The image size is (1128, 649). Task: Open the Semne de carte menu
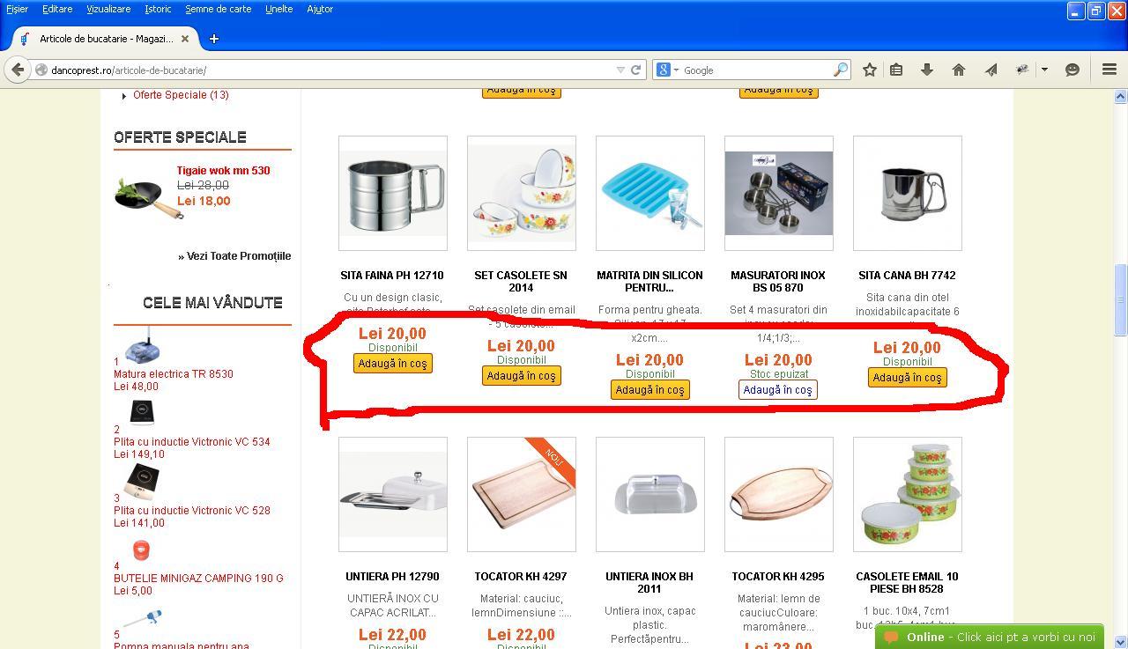coord(218,9)
